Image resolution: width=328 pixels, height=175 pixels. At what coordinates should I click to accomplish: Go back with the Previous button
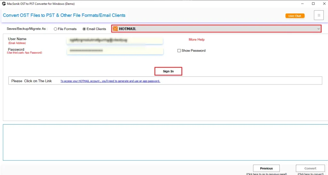point(266,168)
